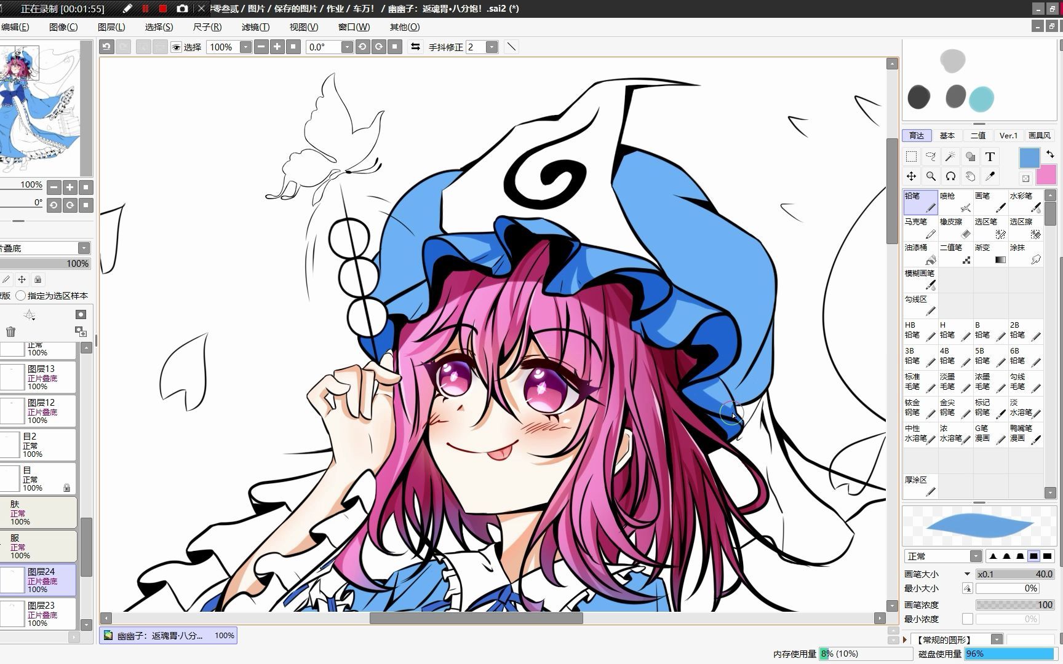Image resolution: width=1063 pixels, height=664 pixels.
Task: Toggle lock layer icon in the layer panel
Action: pyautogui.click(x=38, y=280)
